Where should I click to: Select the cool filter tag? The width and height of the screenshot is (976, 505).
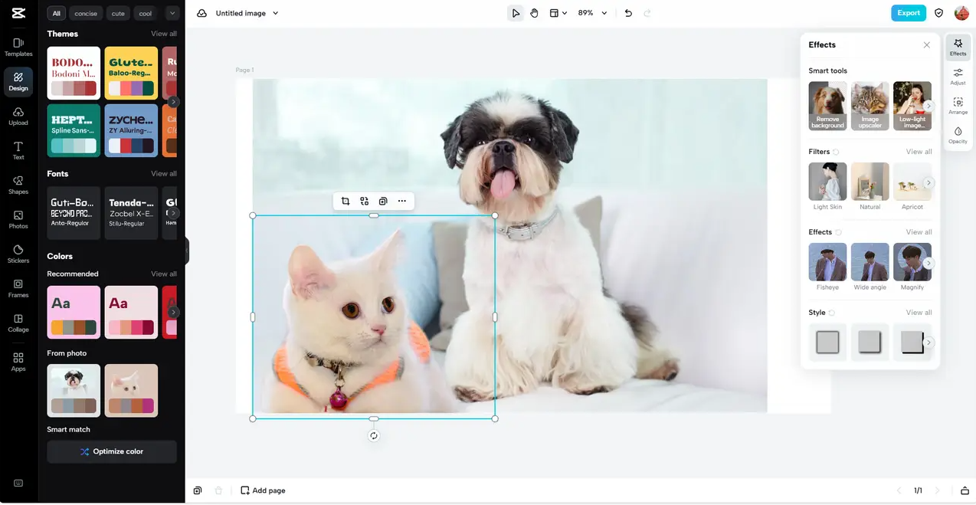coord(146,13)
